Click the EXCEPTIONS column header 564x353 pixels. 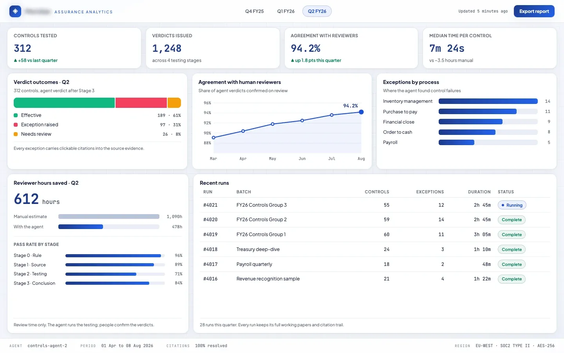pyautogui.click(x=430, y=192)
